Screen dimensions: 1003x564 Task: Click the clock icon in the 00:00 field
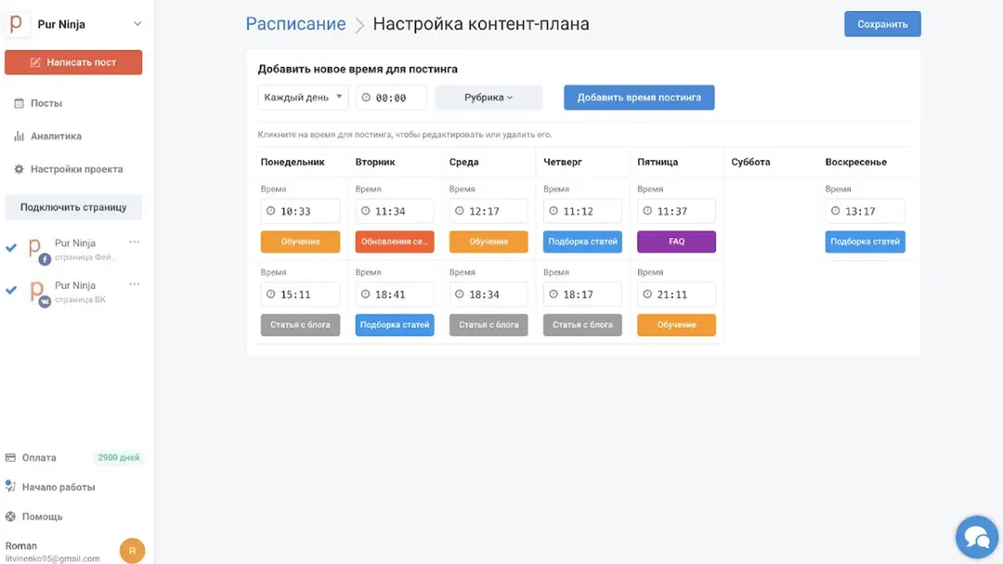coord(366,98)
